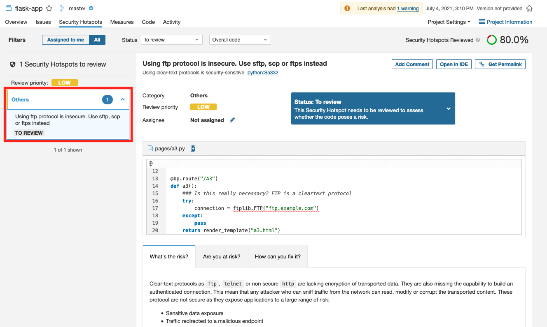Screen dimensions: 547x327
Task: Click the highlighted ftplib.FTP code on line 17
Action: click(276, 208)
